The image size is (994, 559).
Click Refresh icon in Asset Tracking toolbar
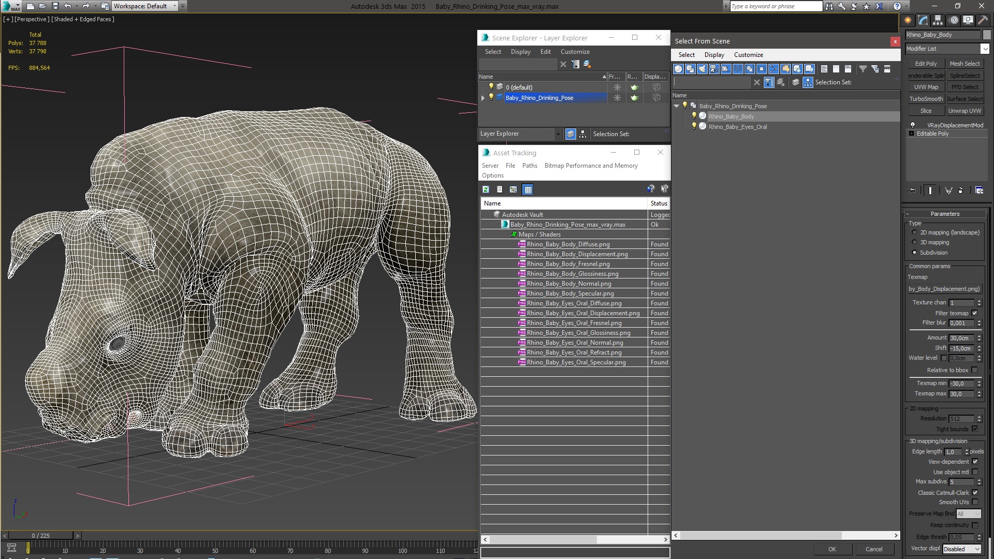coord(486,189)
